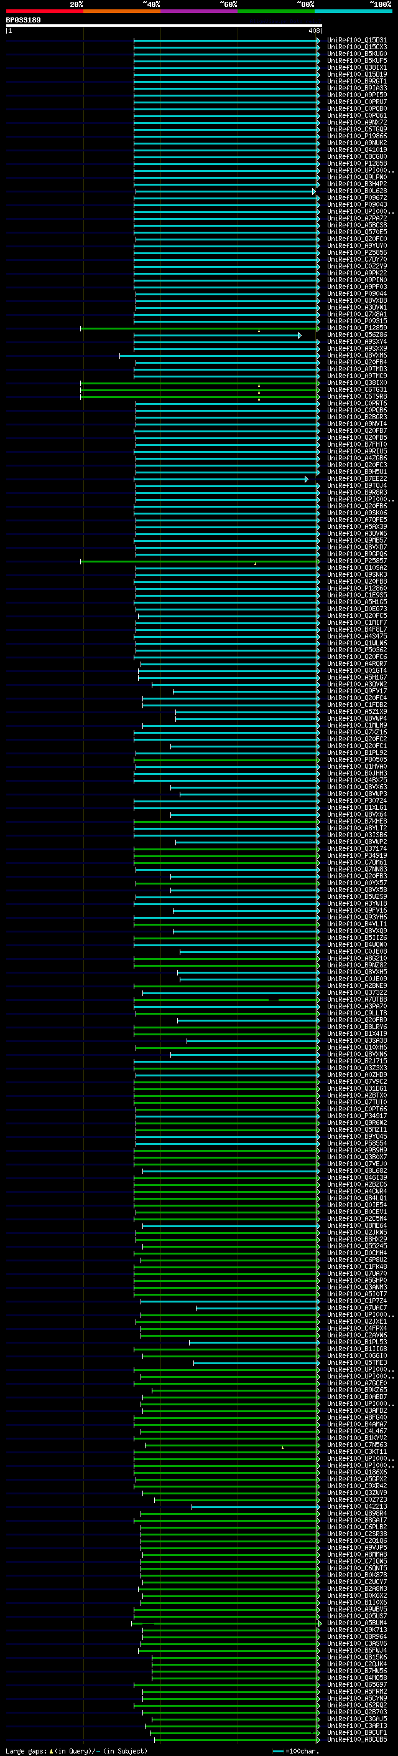Select hit UniRef100_C7N563
Image resolution: width=398 pixels, height=1756 pixels.
[356, 1445]
